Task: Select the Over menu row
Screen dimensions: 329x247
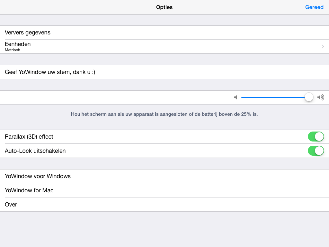Action: 11,205
